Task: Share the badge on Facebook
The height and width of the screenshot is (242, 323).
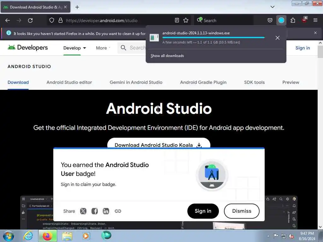Action: coord(95,211)
